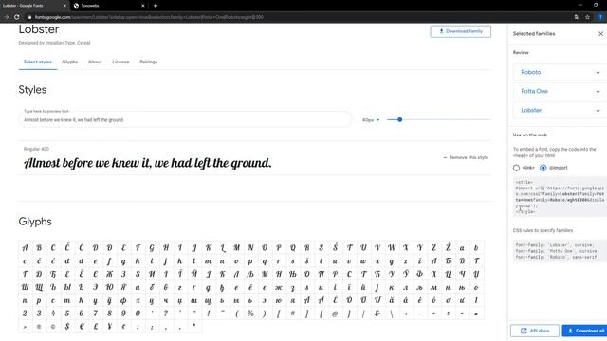Click the CSS font-family rules code block
The height and width of the screenshot is (341, 607).
pos(560,251)
